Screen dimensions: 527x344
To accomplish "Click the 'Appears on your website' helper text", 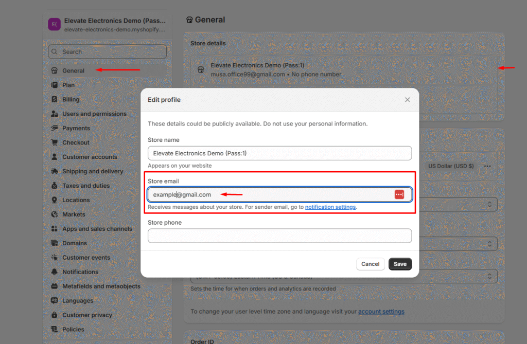I will (180, 166).
